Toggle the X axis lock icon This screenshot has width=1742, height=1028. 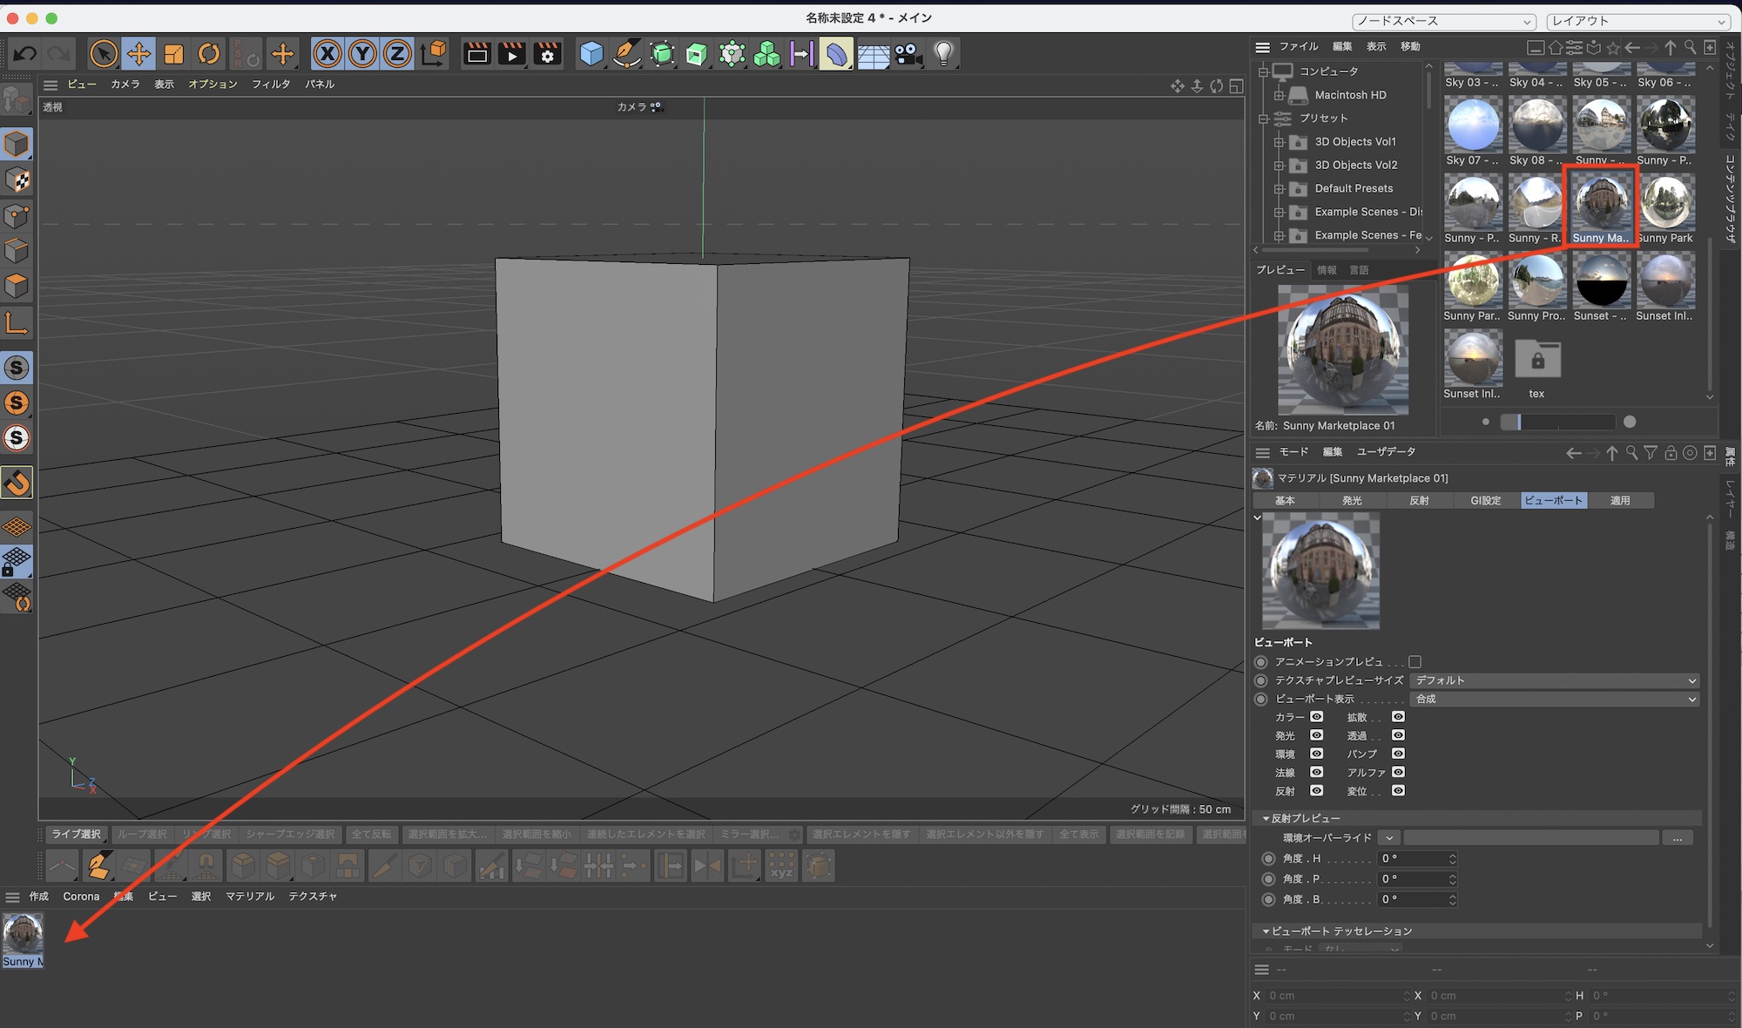coord(327,54)
